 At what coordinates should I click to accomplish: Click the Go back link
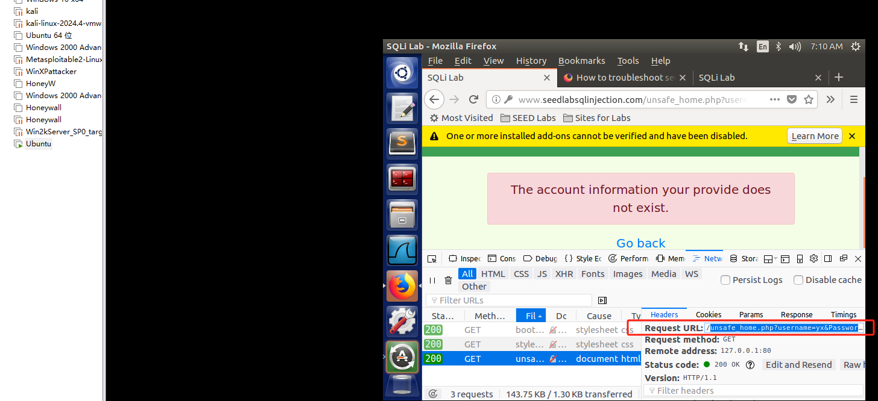pos(640,243)
